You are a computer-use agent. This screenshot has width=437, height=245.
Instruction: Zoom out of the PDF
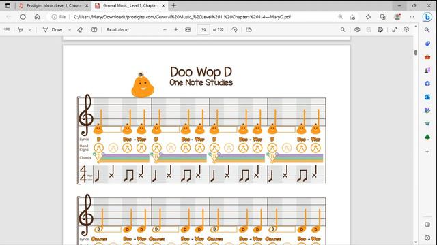click(x=165, y=29)
